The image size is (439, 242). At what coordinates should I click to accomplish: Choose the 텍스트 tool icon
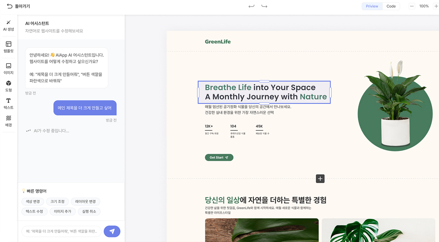pyautogui.click(x=8, y=104)
